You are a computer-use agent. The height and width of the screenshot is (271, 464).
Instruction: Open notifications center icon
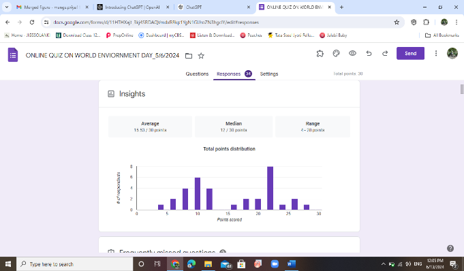(454, 264)
